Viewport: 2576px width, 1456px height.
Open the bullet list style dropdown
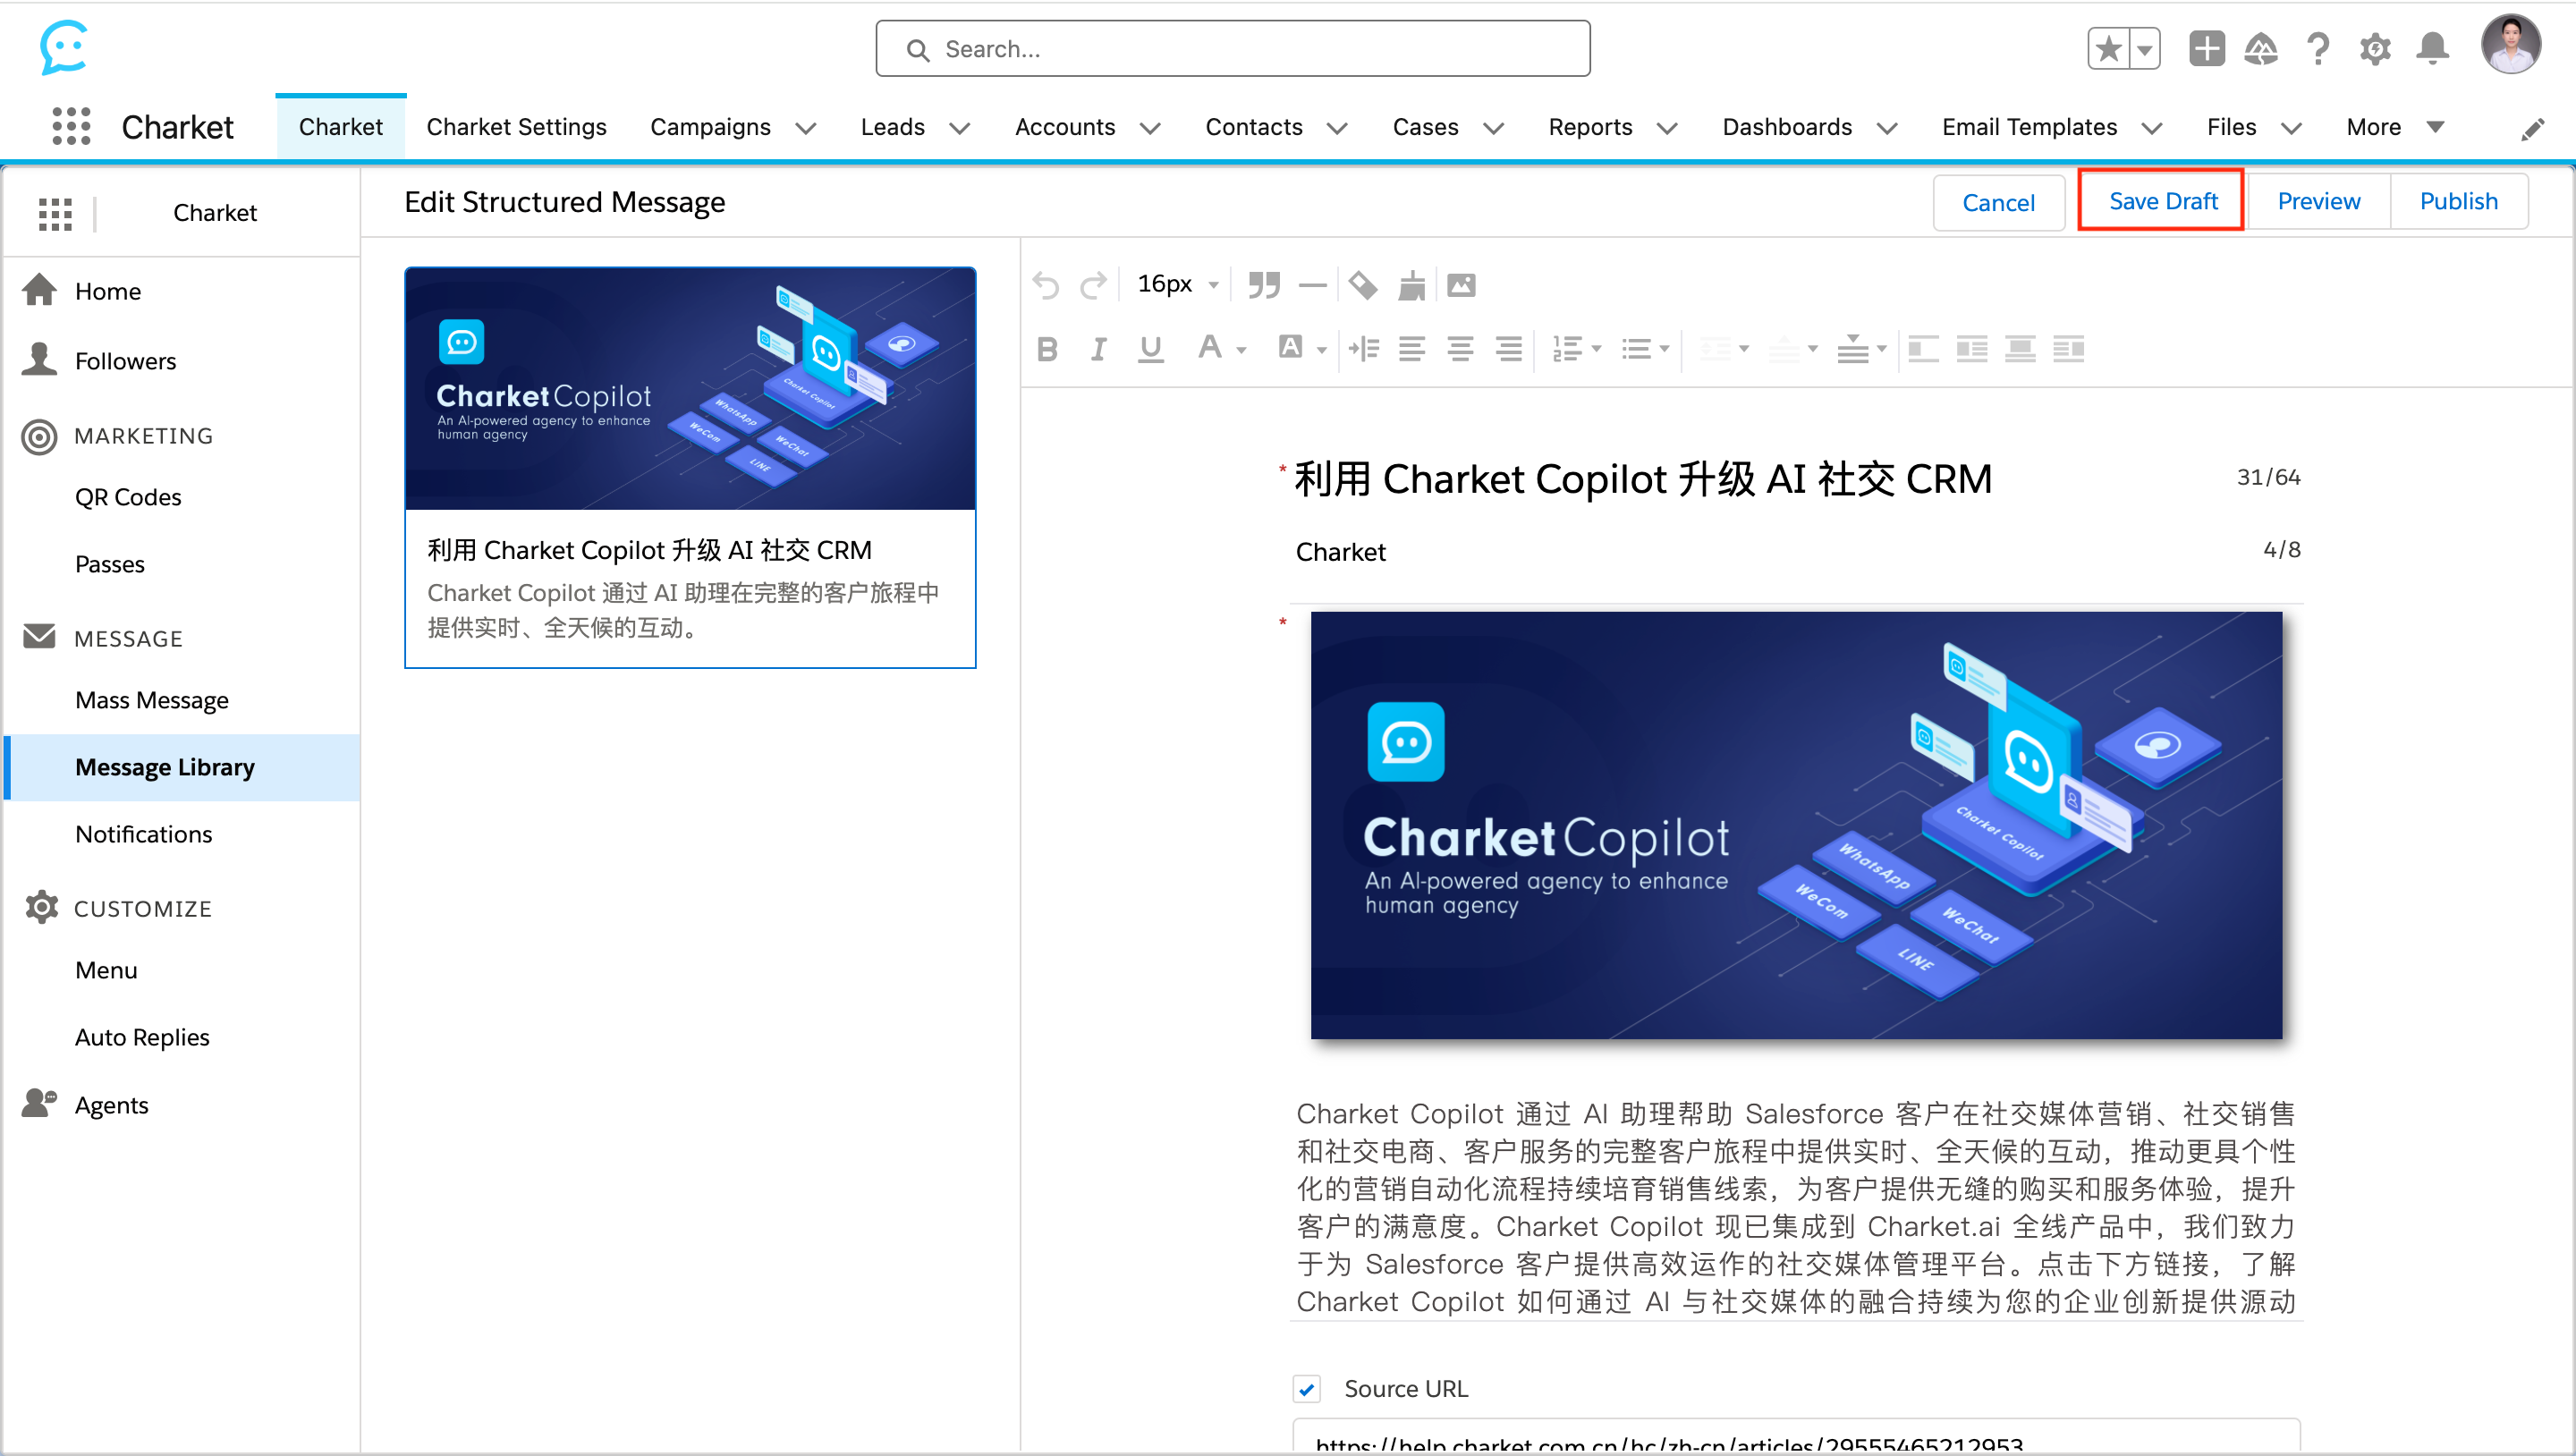tap(1664, 349)
